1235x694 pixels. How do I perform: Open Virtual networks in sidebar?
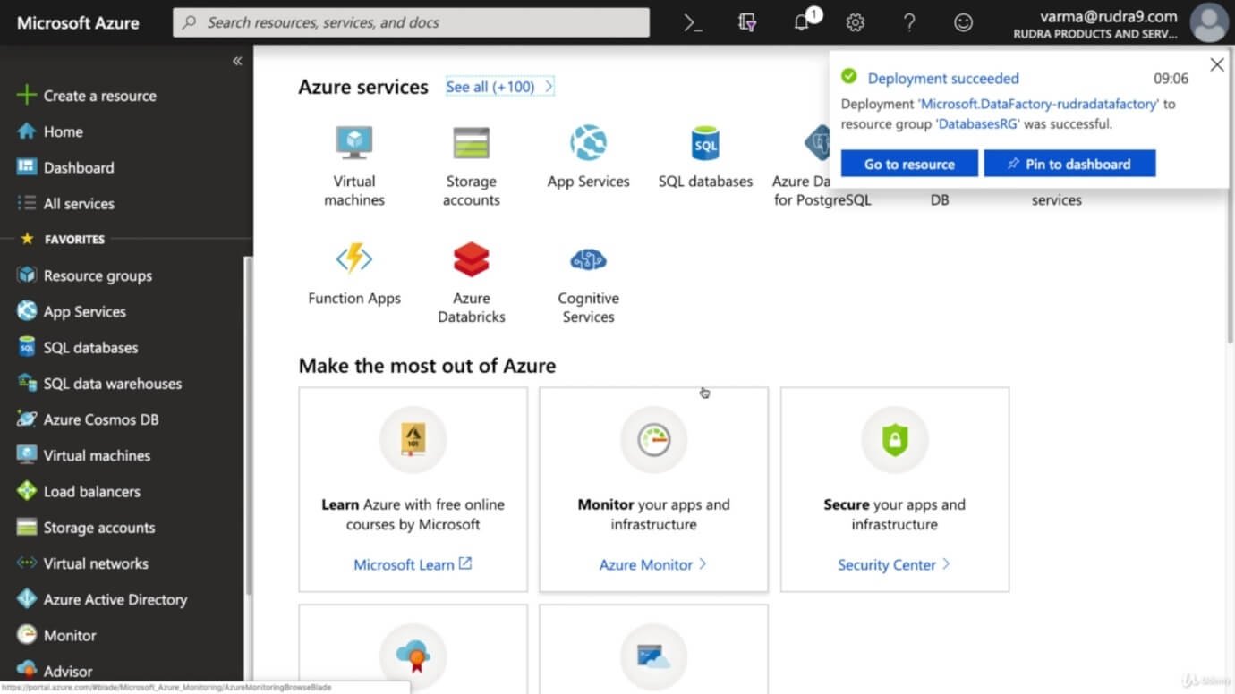click(83, 563)
